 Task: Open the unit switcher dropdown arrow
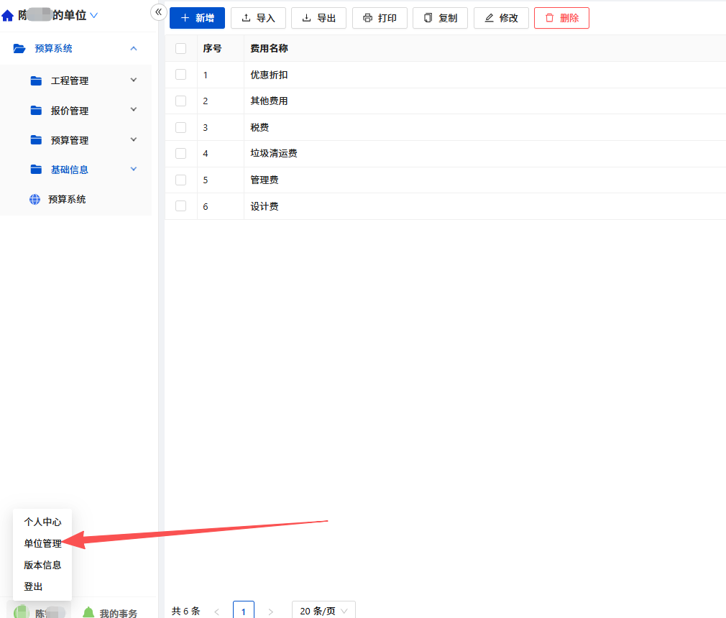94,16
